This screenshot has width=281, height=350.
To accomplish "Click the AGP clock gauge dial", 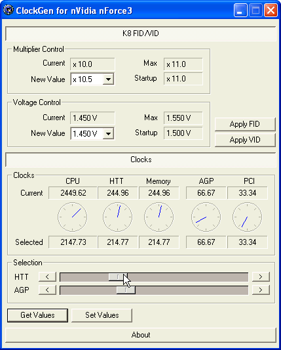I will [206, 217].
